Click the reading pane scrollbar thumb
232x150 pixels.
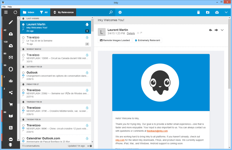229,54
